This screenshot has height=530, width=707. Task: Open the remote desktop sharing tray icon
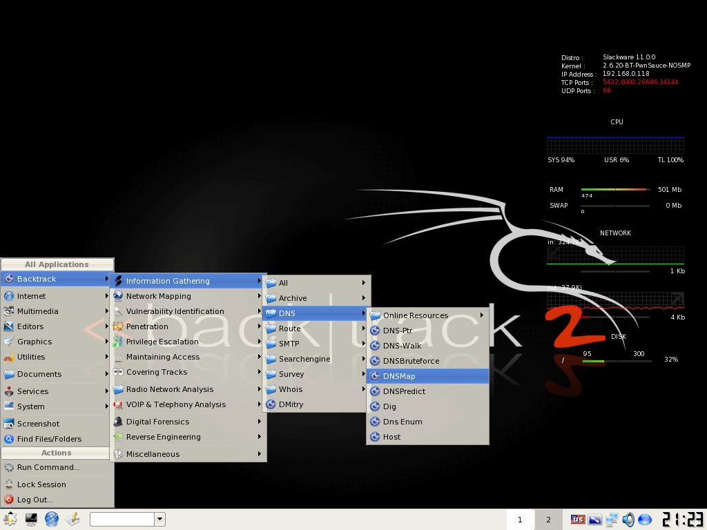click(x=612, y=519)
